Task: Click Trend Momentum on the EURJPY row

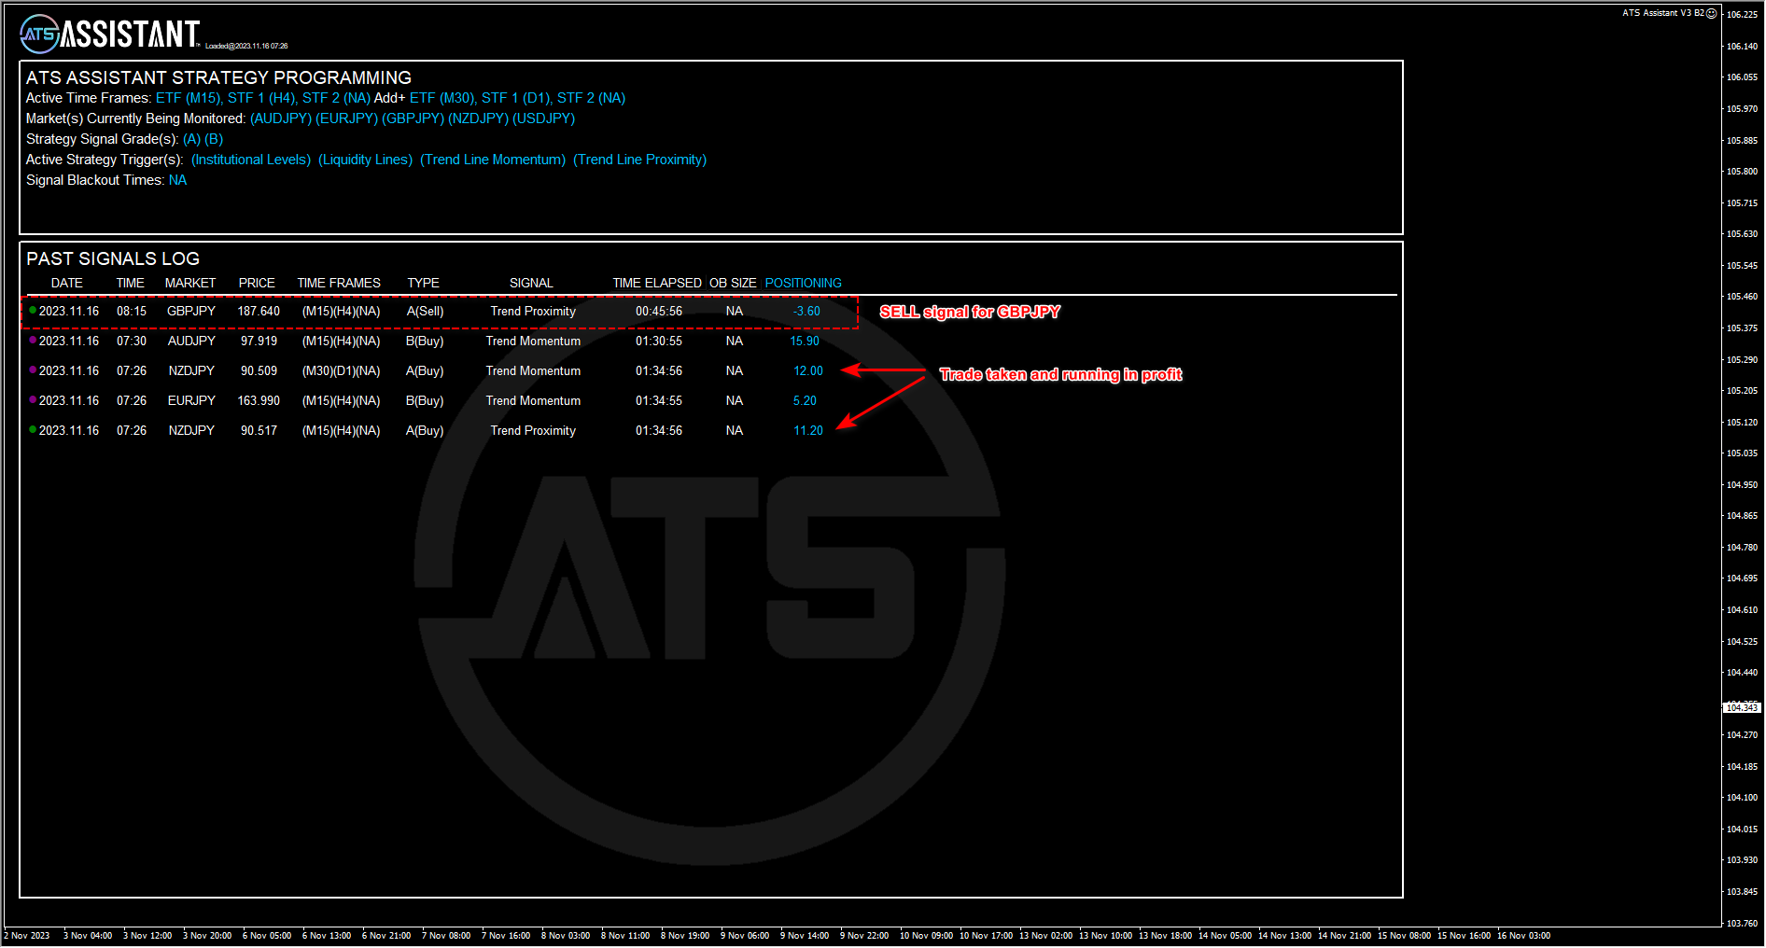Action: [x=533, y=400]
